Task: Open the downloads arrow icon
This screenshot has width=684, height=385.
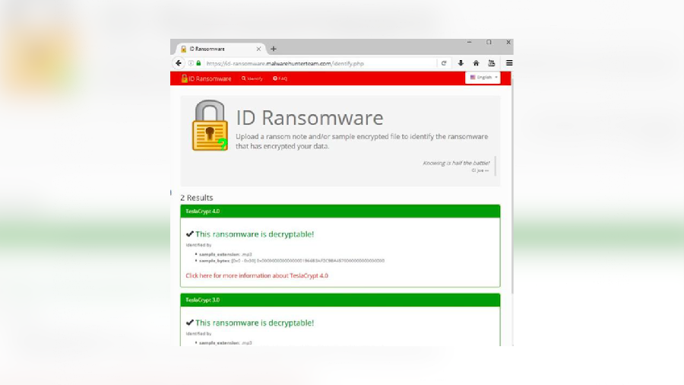Action: (461, 63)
